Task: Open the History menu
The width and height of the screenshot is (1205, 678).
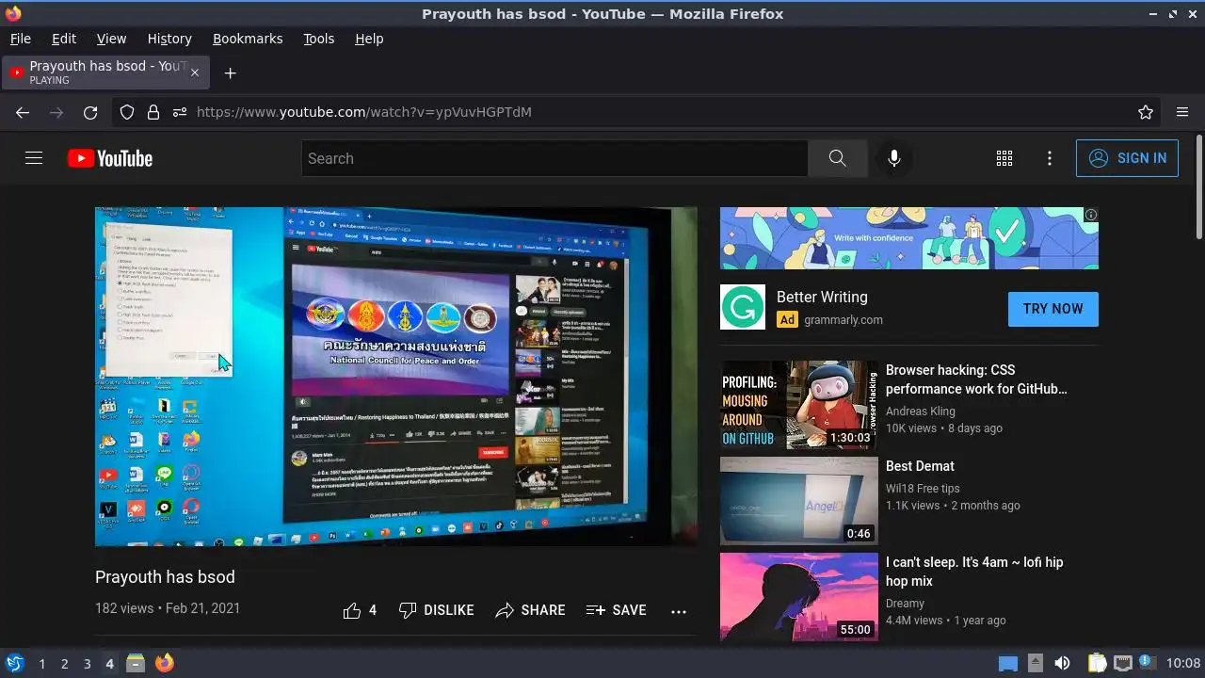Action: 169,39
